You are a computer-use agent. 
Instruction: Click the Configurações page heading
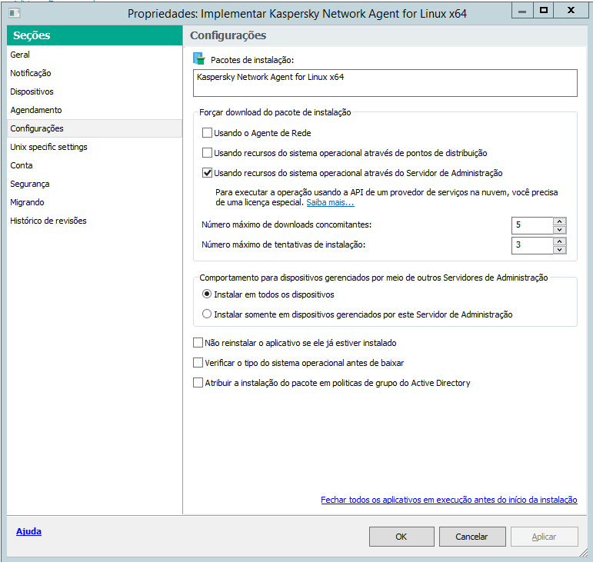228,35
